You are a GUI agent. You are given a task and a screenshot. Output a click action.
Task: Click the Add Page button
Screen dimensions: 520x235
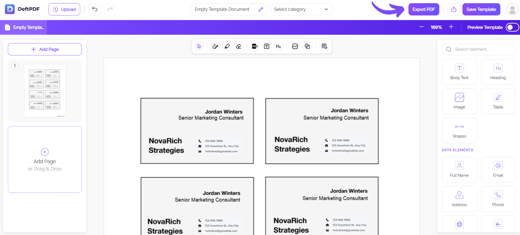[x=45, y=49]
